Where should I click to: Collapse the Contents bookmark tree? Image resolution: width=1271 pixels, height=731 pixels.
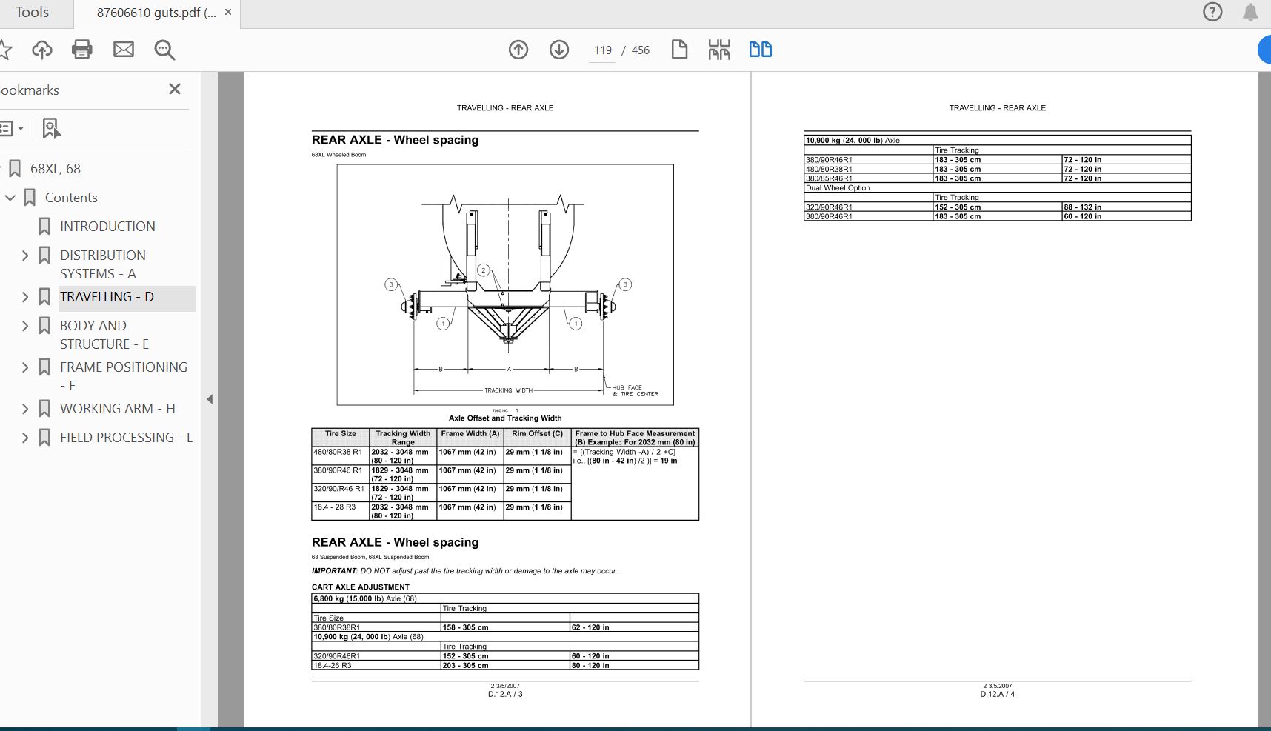pos(10,198)
